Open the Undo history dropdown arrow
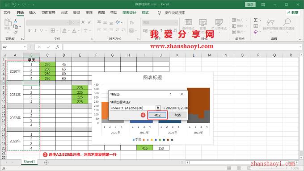 [x=19, y=4]
